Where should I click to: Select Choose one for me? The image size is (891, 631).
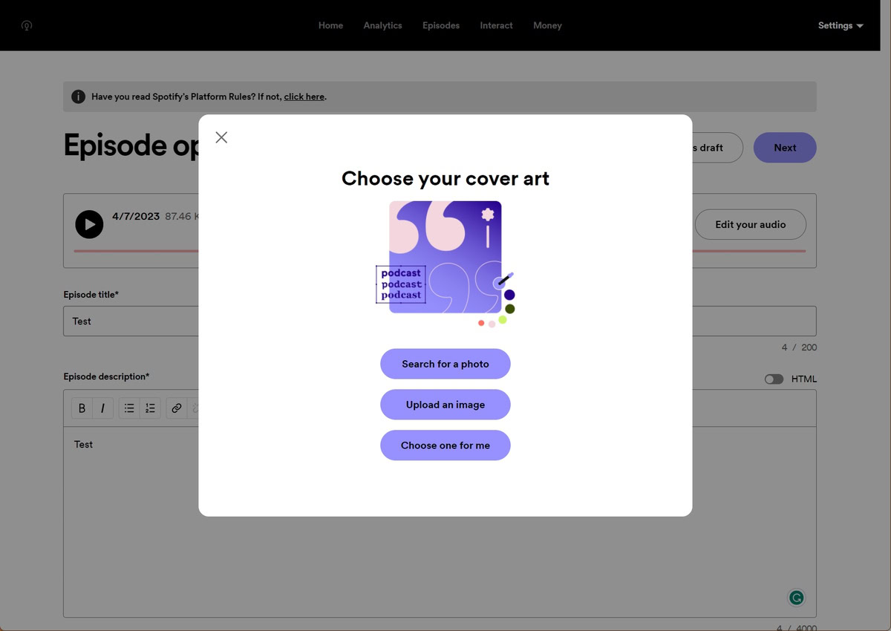click(x=446, y=445)
